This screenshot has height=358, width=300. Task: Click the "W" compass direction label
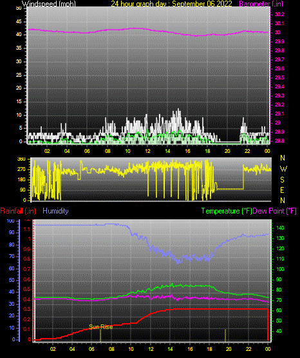tap(283, 169)
